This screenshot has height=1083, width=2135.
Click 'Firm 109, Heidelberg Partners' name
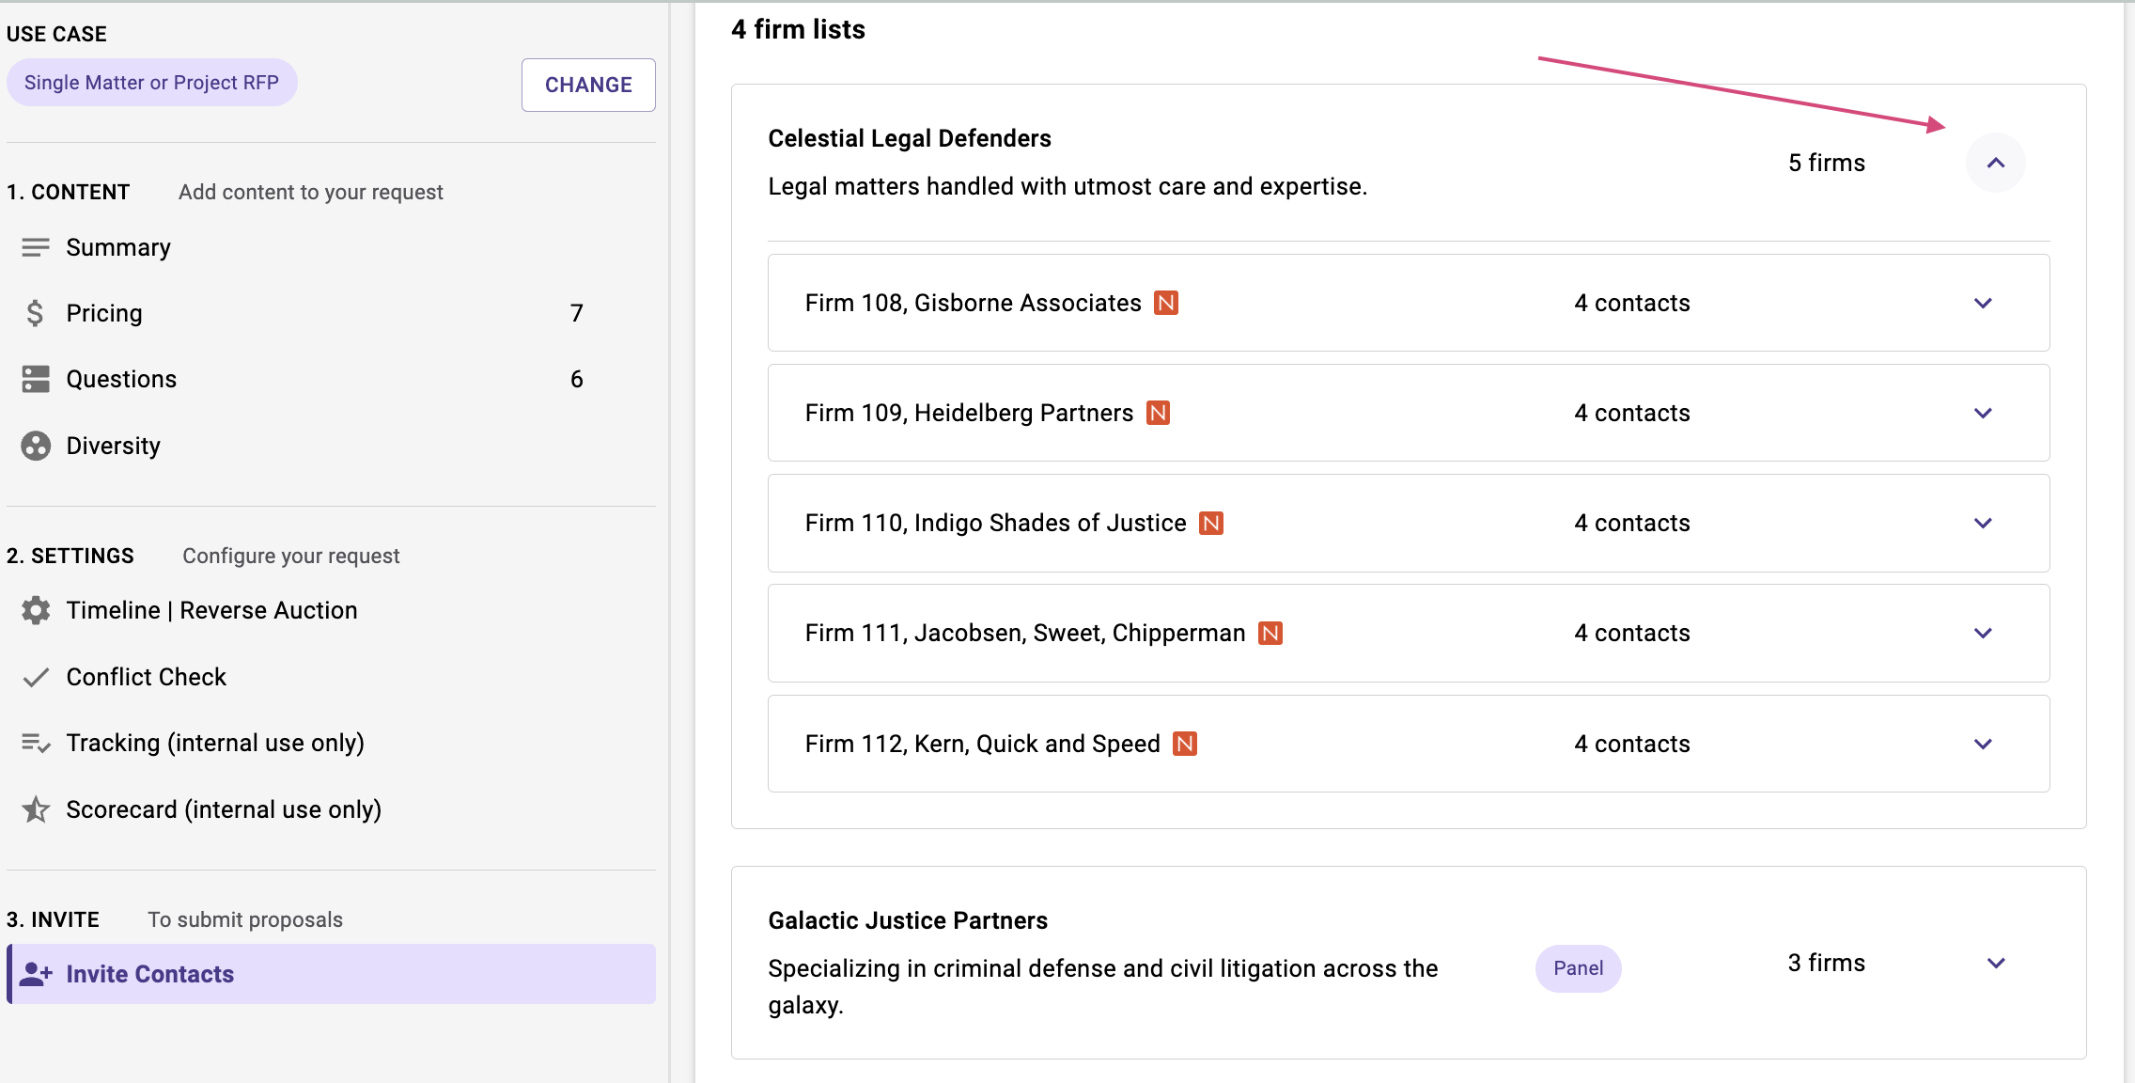point(969,413)
